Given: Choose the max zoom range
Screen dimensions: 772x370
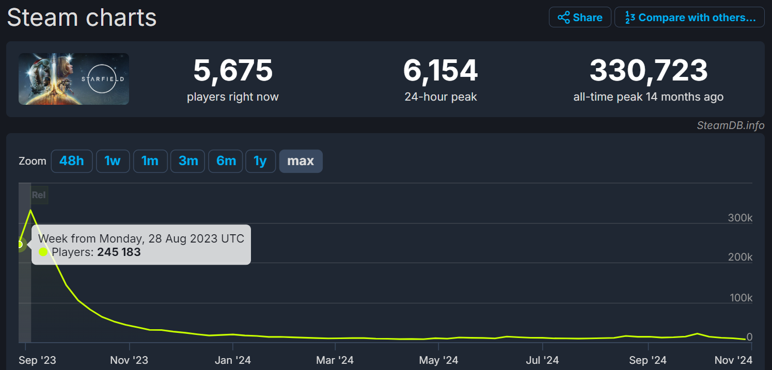Looking at the screenshot, I should click(x=301, y=161).
